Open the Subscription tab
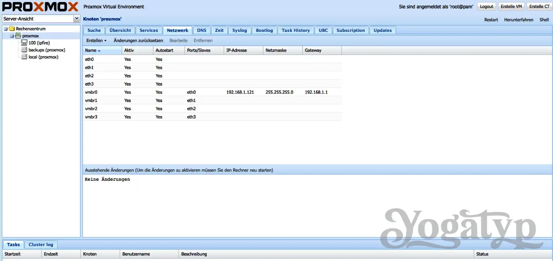553x261 pixels. 351,30
